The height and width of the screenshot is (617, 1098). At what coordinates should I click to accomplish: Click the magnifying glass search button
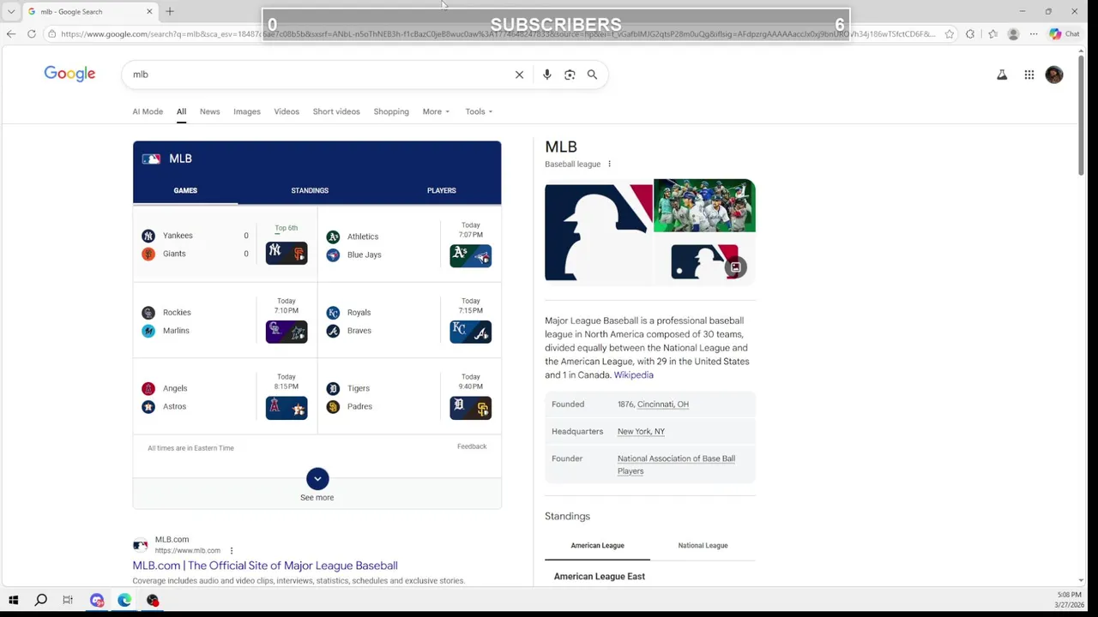click(592, 75)
